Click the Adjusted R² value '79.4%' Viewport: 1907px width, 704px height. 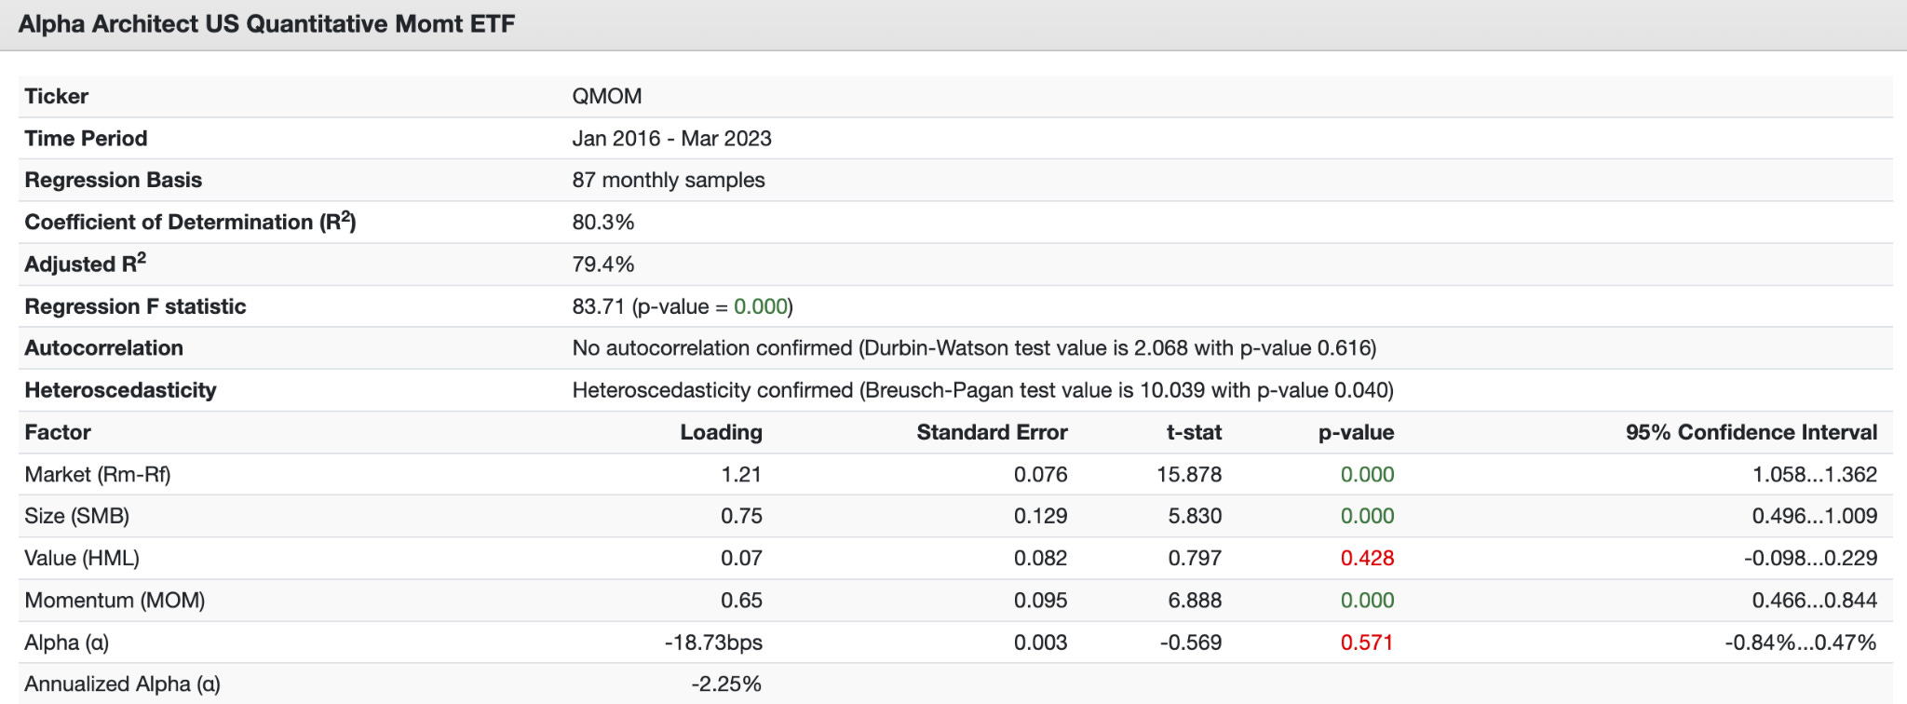point(603,264)
